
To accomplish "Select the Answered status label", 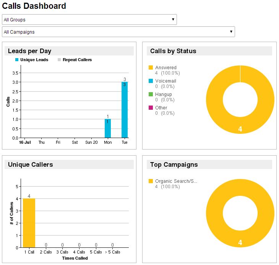I will pos(166,68).
